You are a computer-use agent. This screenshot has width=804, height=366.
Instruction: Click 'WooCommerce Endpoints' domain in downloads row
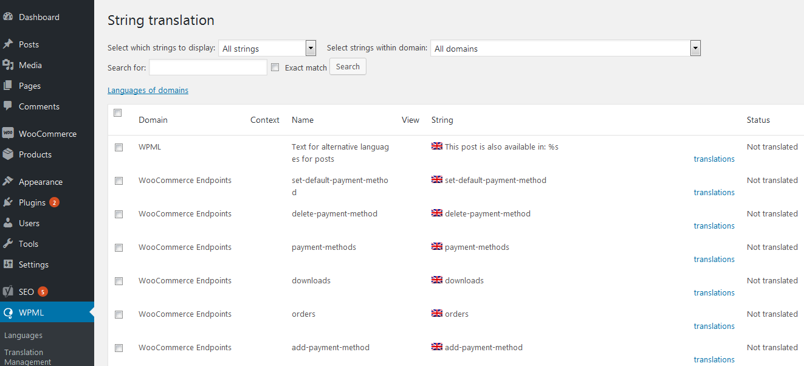coord(185,280)
